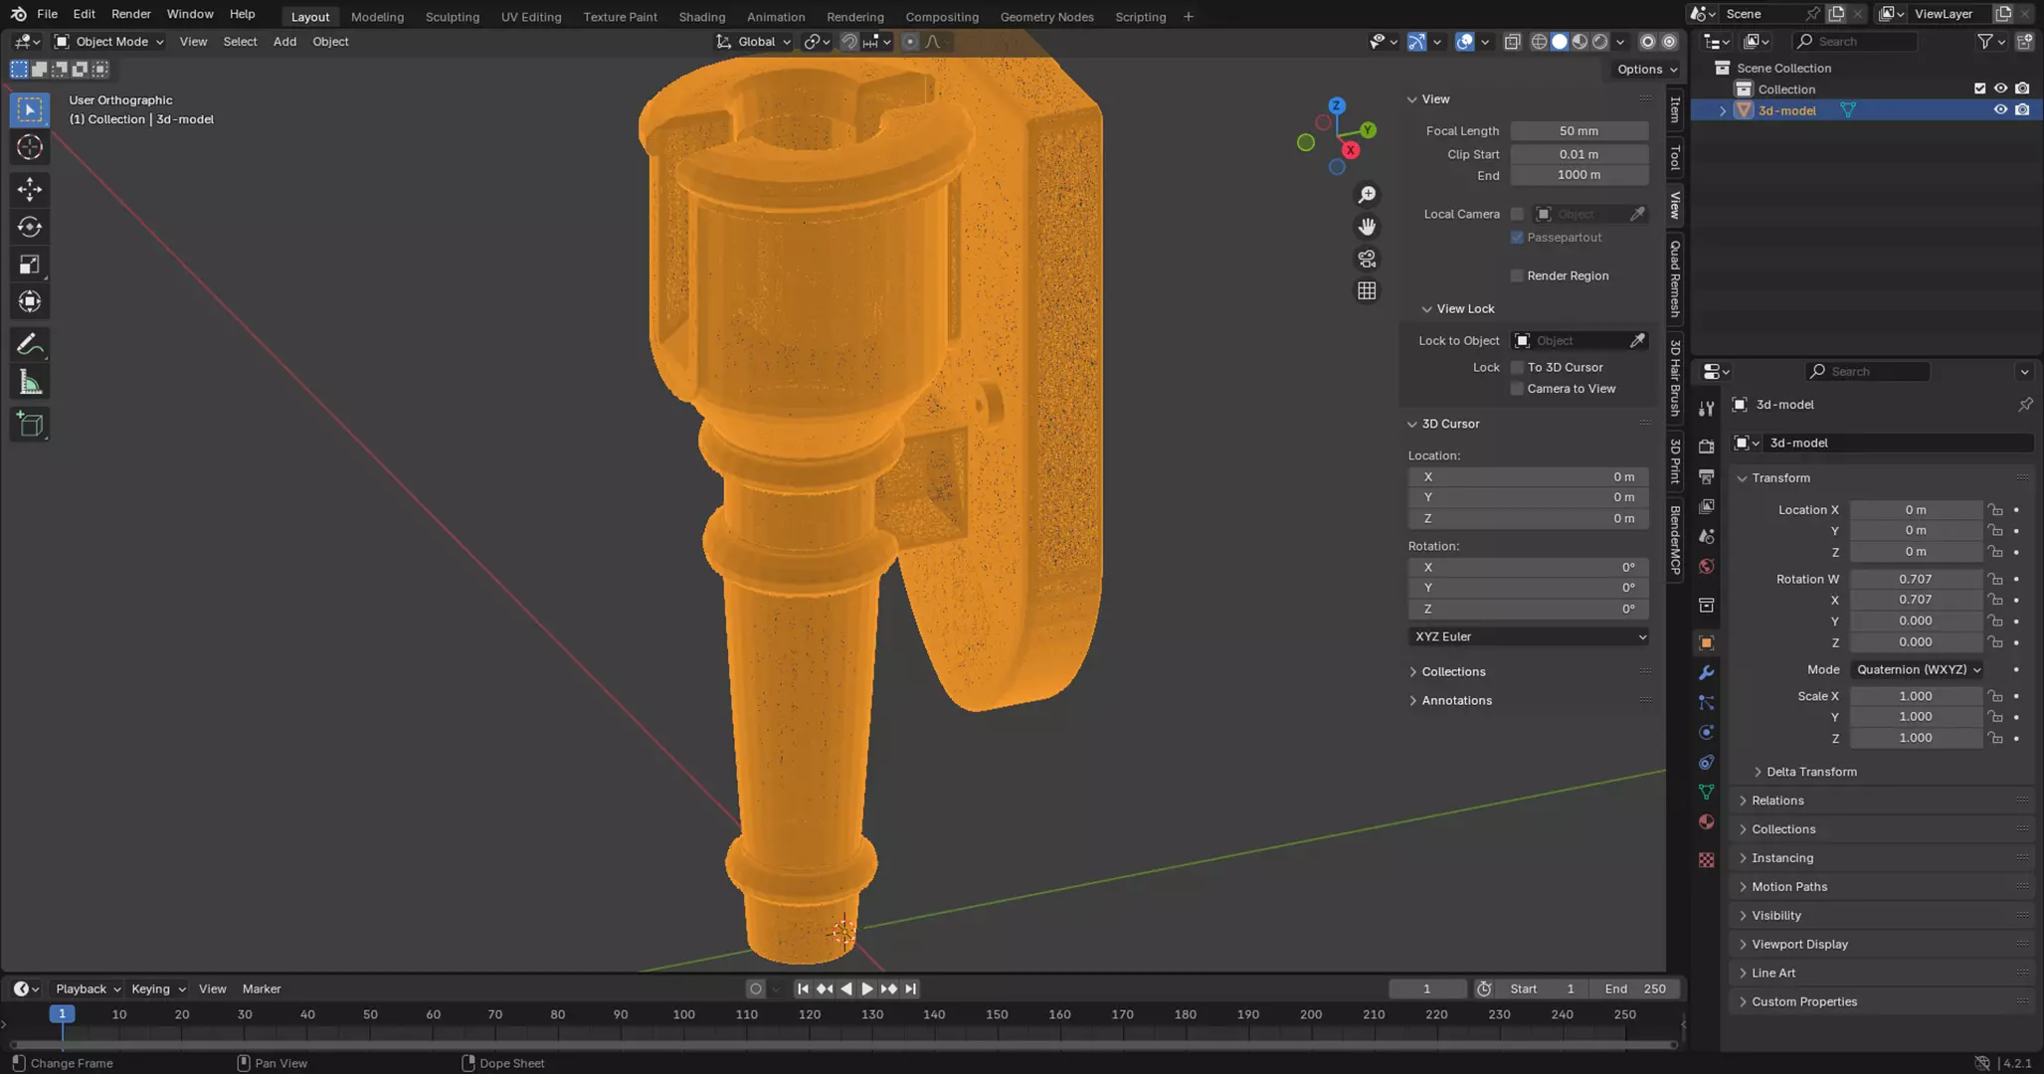Click the Clip Start 0.01 m field
This screenshot has width=2044, height=1074.
tap(1579, 154)
